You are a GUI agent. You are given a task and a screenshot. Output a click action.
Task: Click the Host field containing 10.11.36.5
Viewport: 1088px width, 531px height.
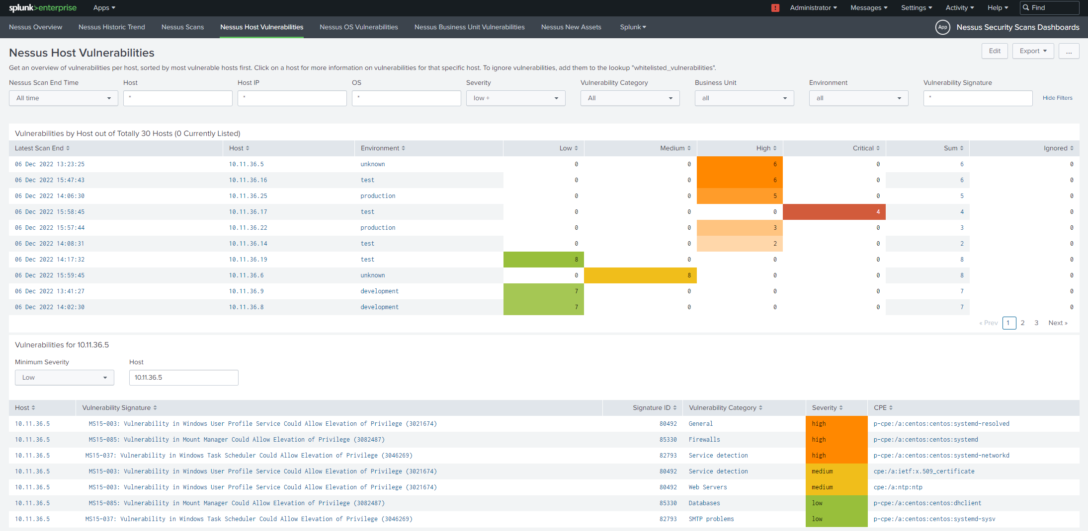pyautogui.click(x=184, y=378)
